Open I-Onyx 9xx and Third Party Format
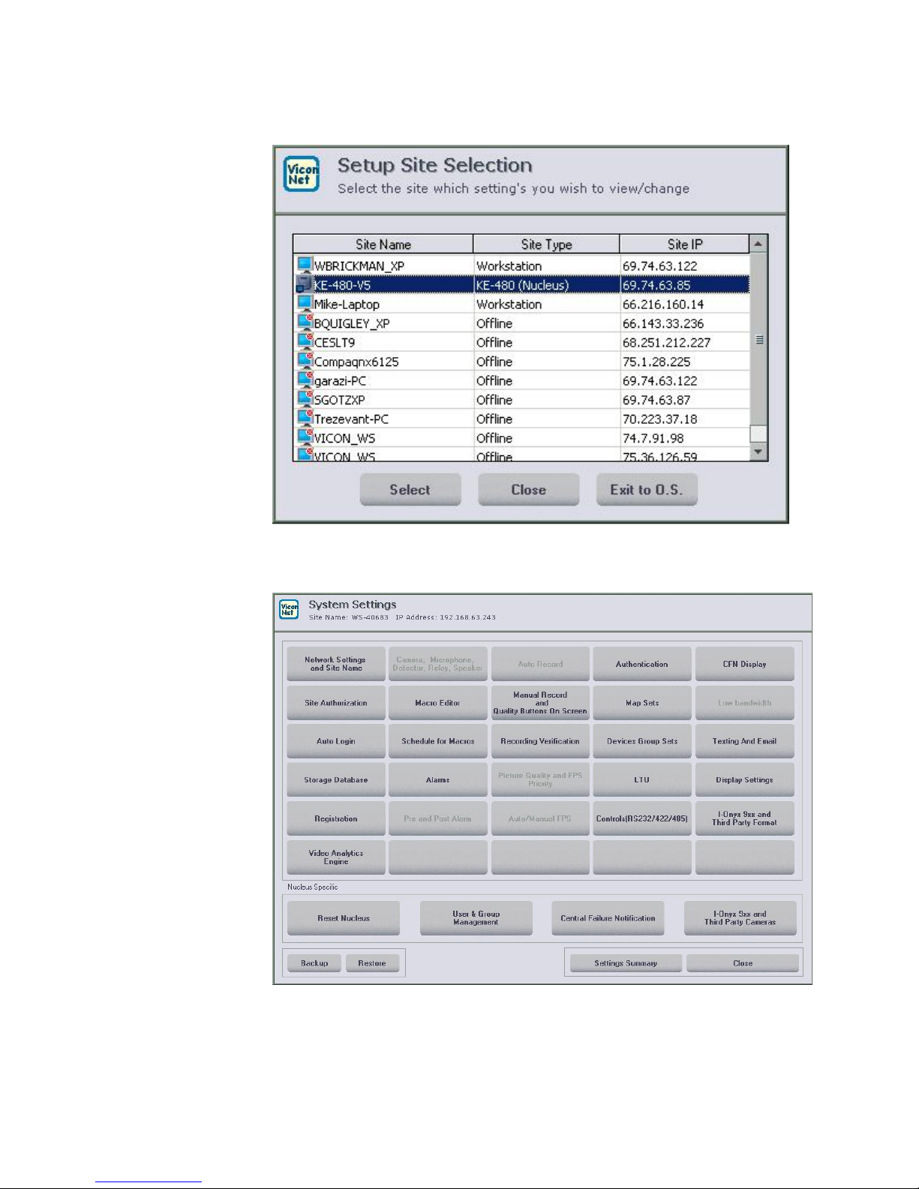Viewport: 919px width, 1189px height. [744, 818]
